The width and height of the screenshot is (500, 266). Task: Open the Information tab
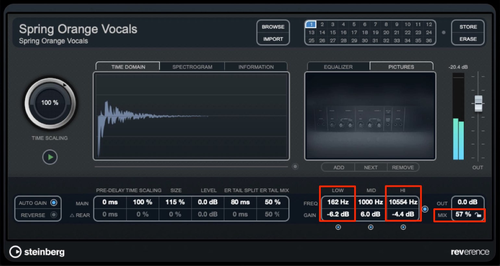coord(256,66)
